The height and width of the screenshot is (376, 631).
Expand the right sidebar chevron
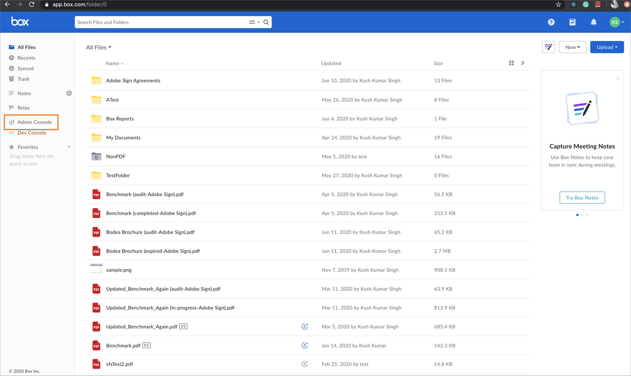523,63
